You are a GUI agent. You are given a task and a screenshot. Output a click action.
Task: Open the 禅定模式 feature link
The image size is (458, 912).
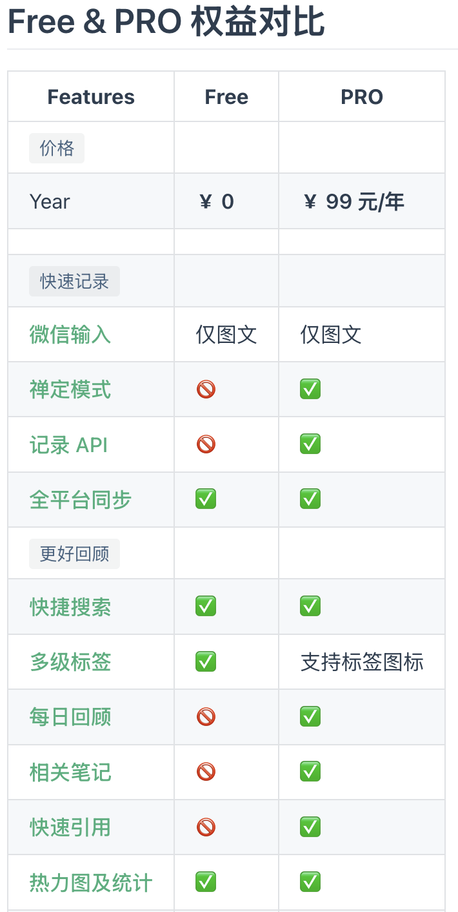pyautogui.click(x=70, y=389)
